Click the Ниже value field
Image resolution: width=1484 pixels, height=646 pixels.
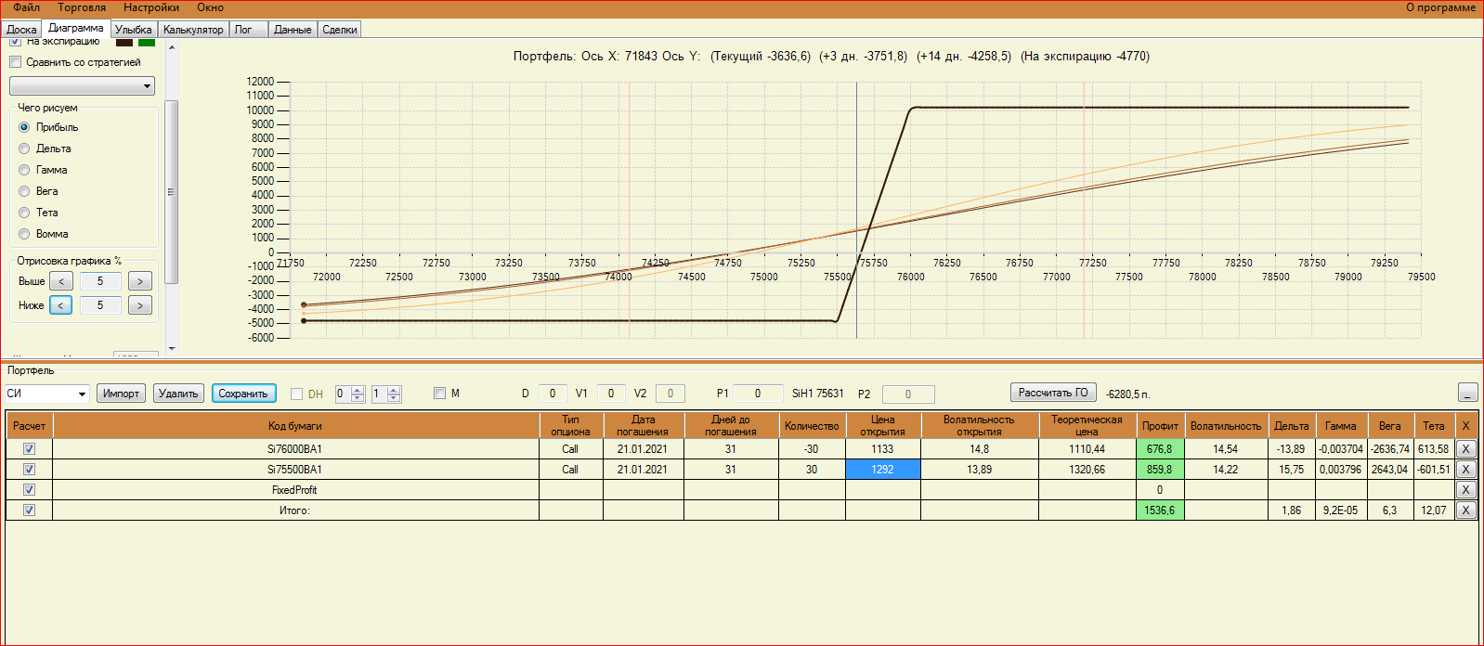pos(100,305)
